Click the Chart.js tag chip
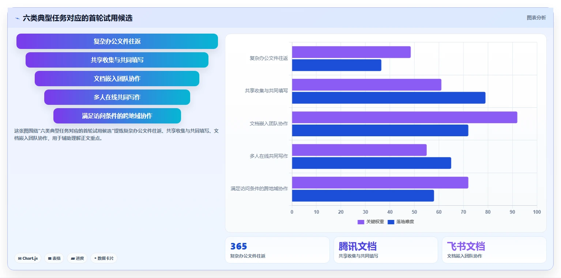The image size is (561, 278). 28,258
